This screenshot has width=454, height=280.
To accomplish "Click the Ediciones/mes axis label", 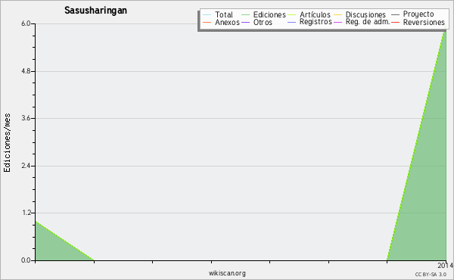I will pyautogui.click(x=7, y=143).
